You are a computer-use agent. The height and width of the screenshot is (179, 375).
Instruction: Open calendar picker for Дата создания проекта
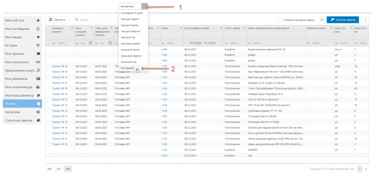point(90,43)
